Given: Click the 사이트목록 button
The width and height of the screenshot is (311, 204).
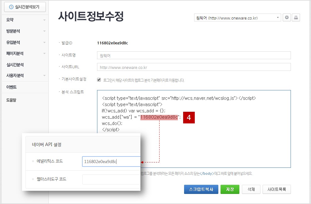Looking at the screenshot, I should click(x=277, y=189).
